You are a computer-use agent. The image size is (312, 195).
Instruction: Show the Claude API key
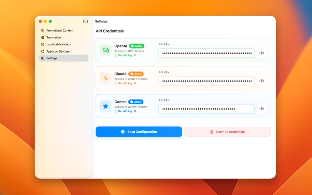click(x=262, y=81)
